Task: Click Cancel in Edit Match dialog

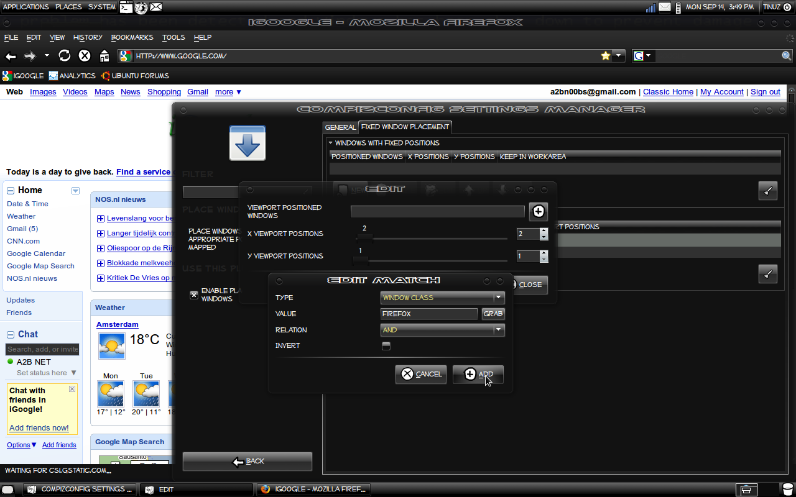Action: (x=421, y=374)
